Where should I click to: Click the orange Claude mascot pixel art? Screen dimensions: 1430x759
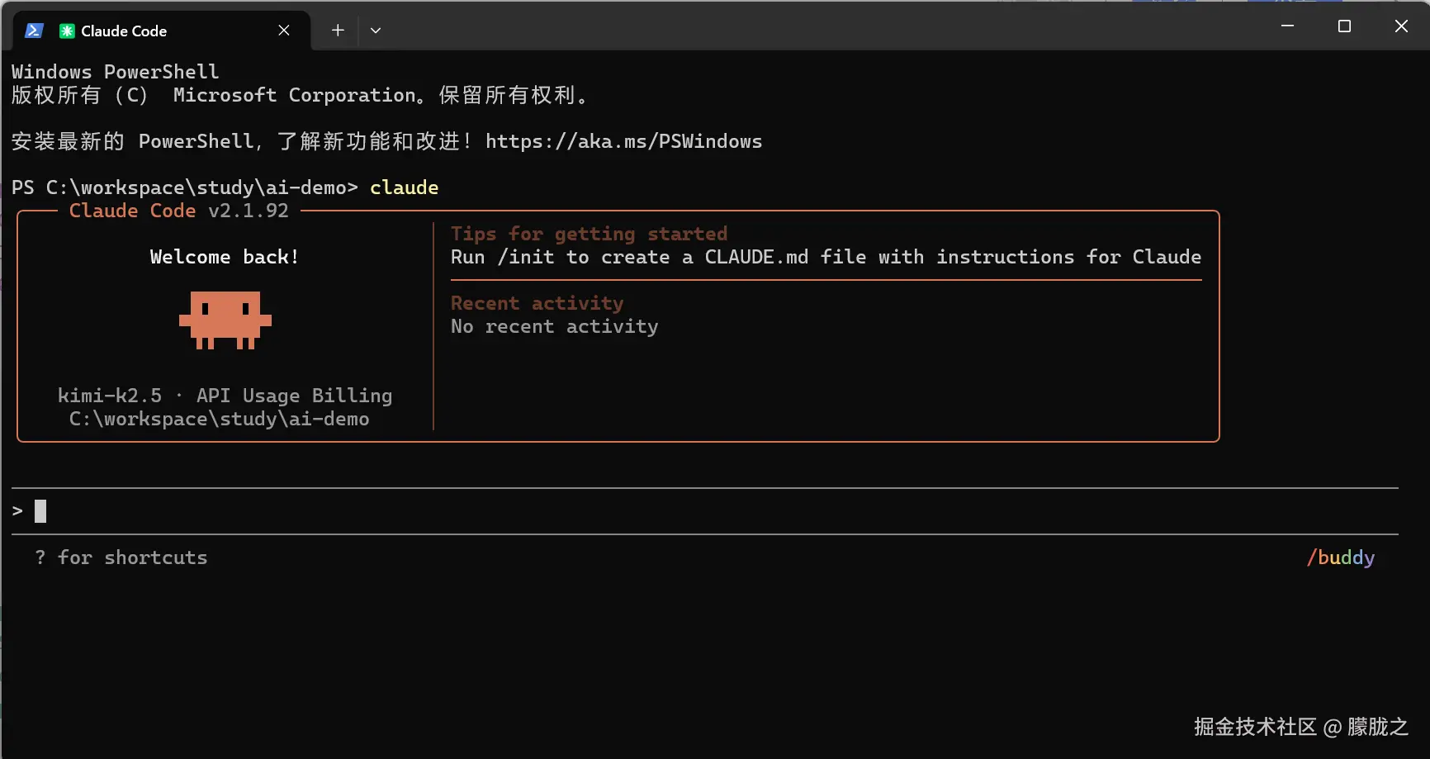point(225,320)
